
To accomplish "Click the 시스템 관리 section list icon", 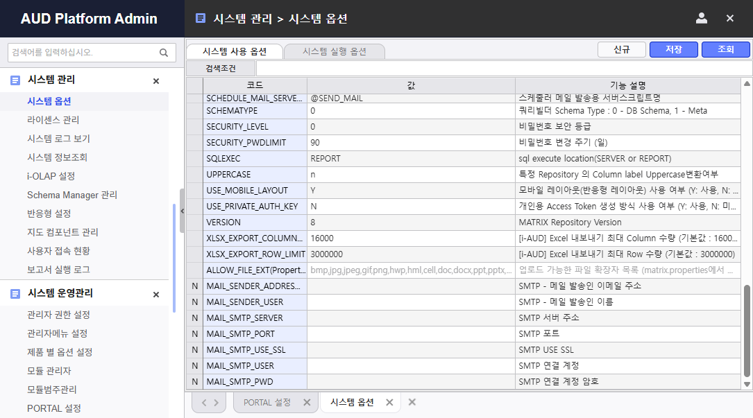I will click(15, 80).
